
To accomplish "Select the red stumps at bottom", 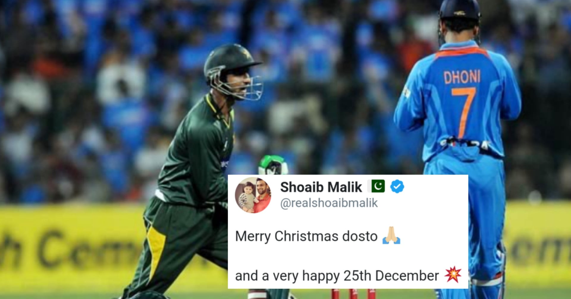I will pyautogui.click(x=353, y=293).
